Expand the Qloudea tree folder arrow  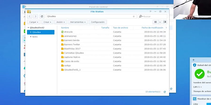[x=31, y=32]
